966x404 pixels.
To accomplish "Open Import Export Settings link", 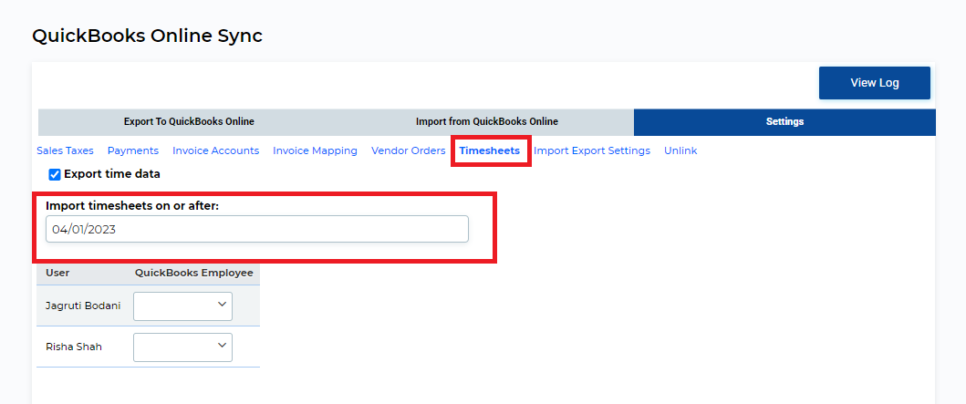I will 592,150.
